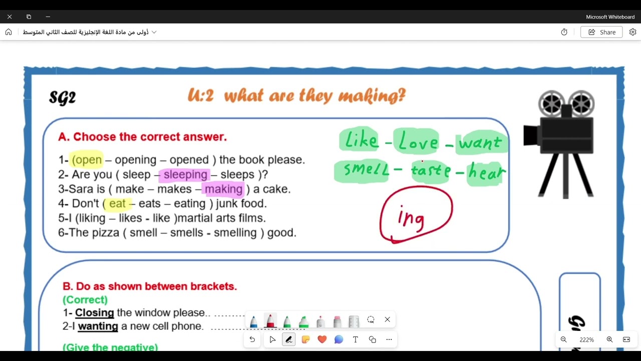Image resolution: width=641 pixels, height=361 pixels.
Task: Zoom in on the canvas
Action: [x=609, y=339]
